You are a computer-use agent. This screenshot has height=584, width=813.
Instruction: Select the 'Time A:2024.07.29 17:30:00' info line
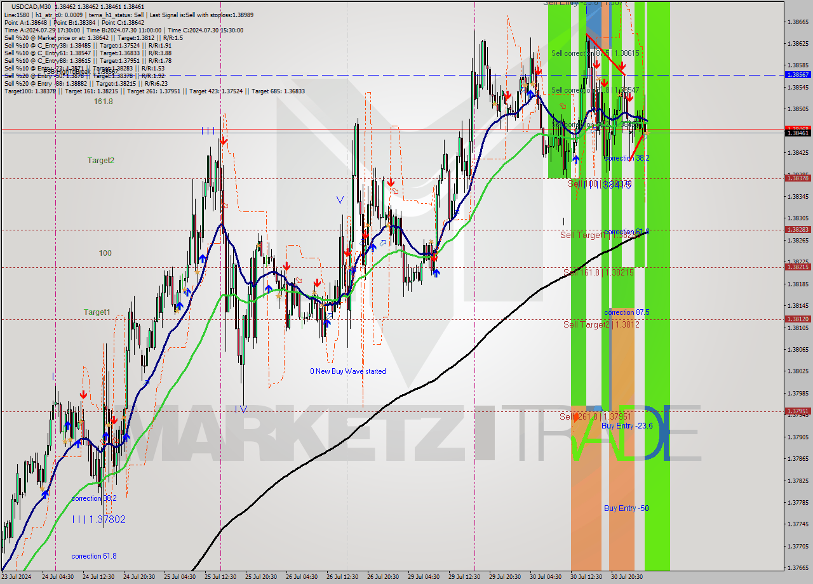(123, 30)
